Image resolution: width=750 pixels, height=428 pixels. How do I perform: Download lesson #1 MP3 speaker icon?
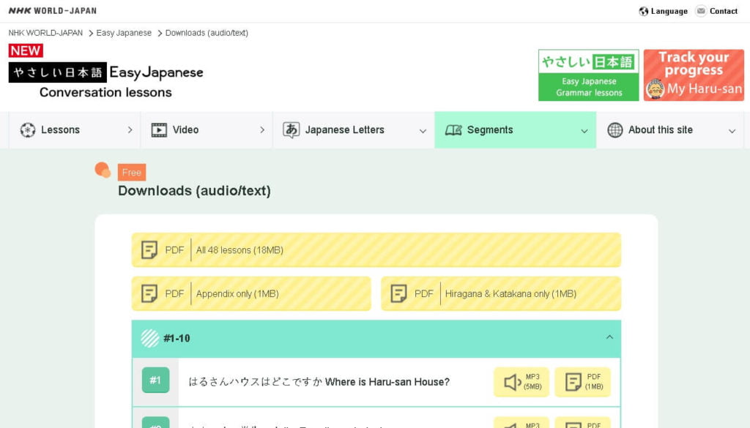513,382
